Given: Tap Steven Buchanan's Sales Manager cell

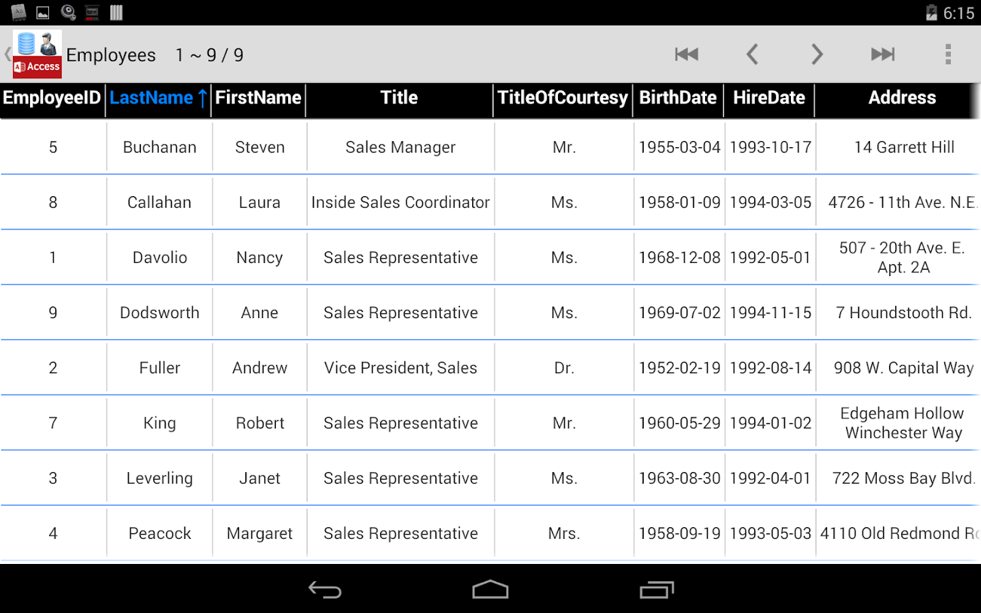Looking at the screenshot, I should click(x=400, y=146).
